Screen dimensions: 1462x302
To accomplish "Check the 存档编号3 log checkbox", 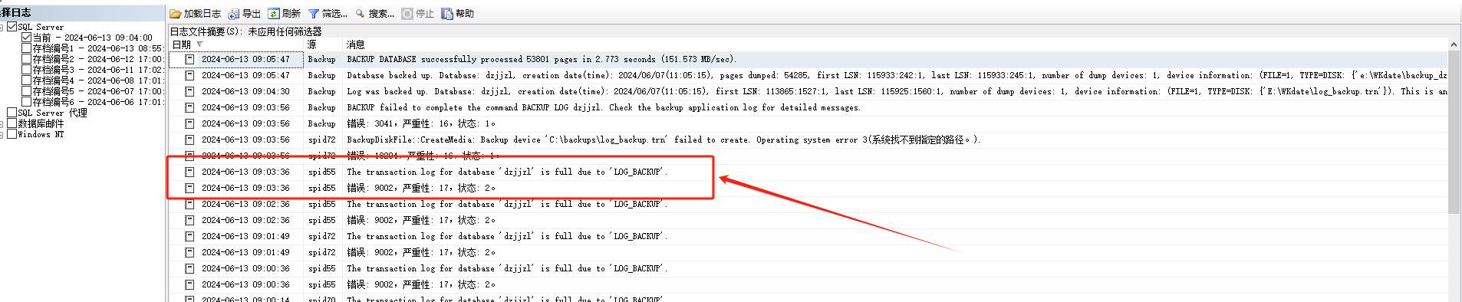I will pos(27,70).
